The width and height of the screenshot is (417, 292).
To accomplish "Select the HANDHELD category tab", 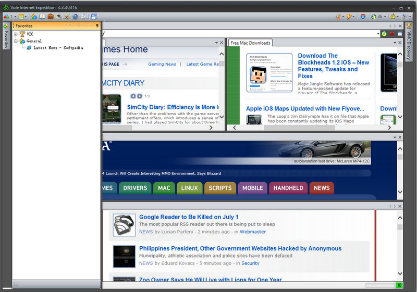I will (288, 188).
